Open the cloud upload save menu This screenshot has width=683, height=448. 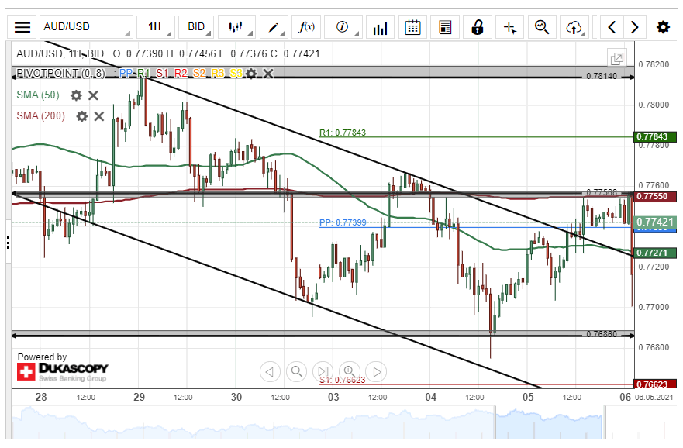pyautogui.click(x=574, y=27)
